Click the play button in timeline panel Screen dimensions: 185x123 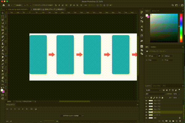coord(15,109)
